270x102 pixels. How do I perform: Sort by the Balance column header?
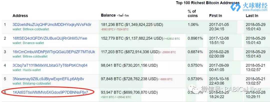point(108,15)
